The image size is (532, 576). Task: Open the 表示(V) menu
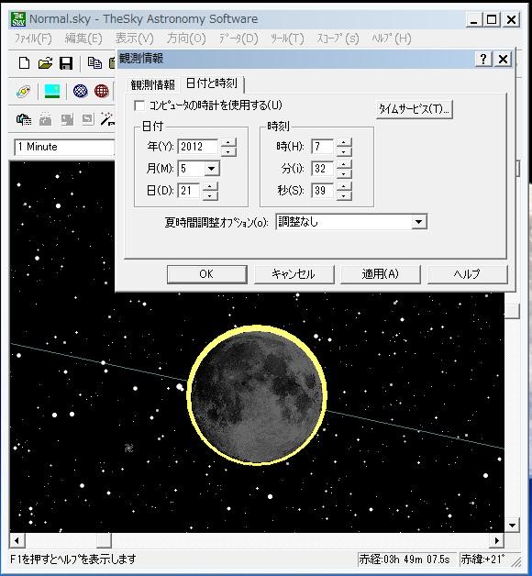pyautogui.click(x=135, y=39)
